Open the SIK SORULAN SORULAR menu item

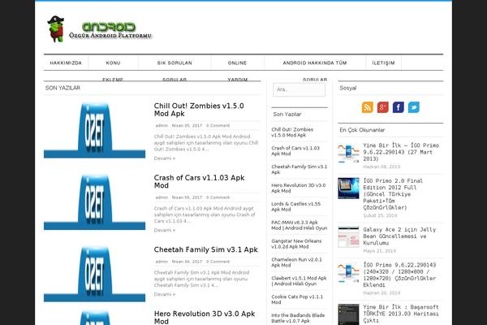175,63
